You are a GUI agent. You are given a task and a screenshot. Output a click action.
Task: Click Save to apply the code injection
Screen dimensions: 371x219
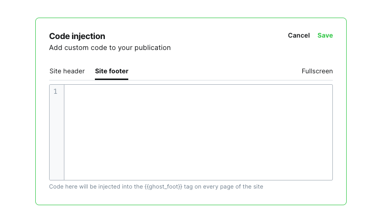(x=325, y=35)
